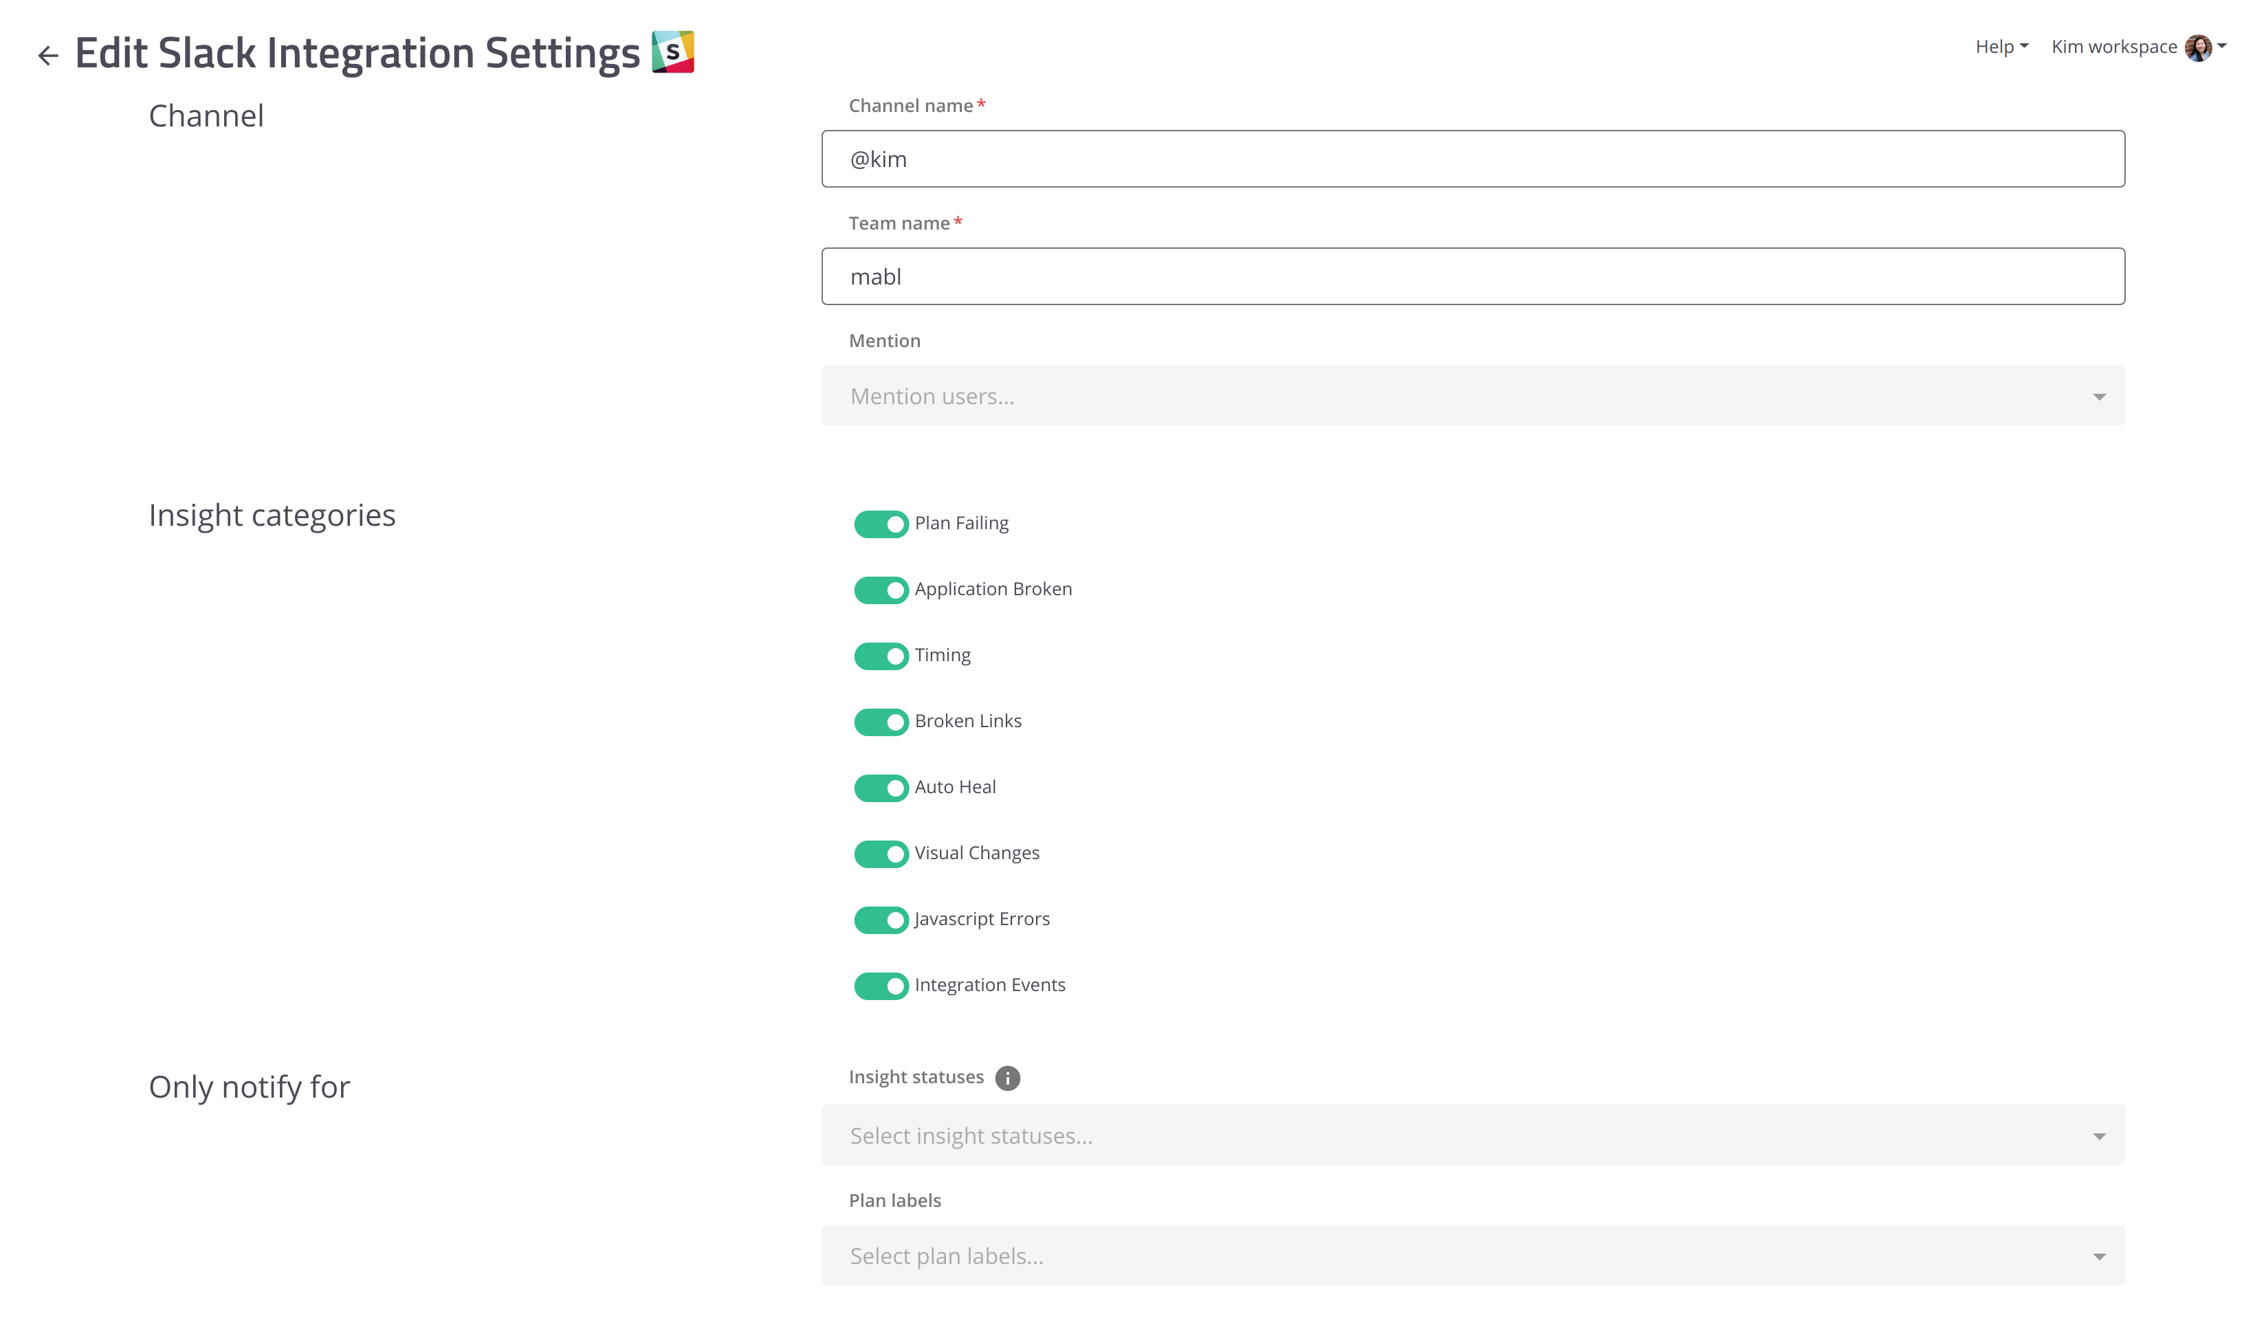
Task: Expand the workspace caret arrow
Action: pos(2221,46)
